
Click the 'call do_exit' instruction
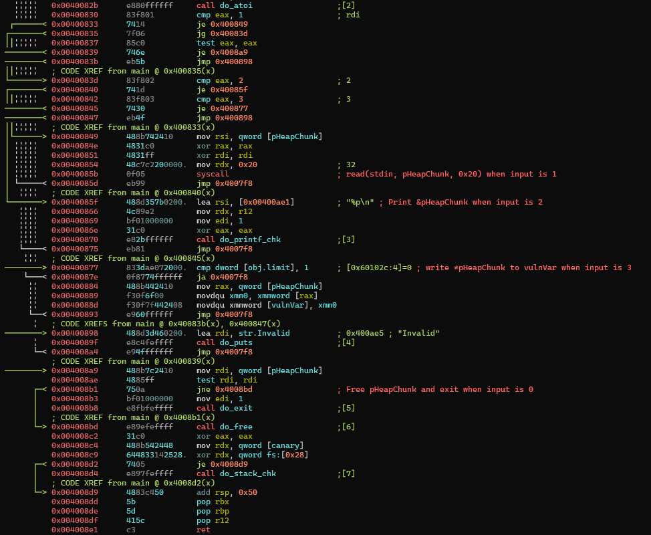[x=224, y=409]
